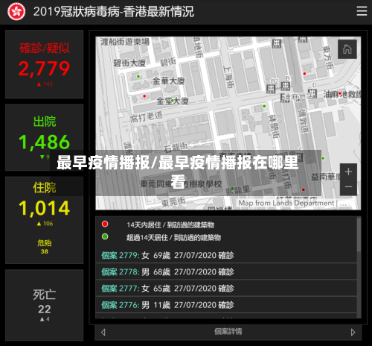The width and height of the screenshot is (372, 346).
Task: Click the green legend dot for 超過14天居住
Action: click(x=105, y=236)
